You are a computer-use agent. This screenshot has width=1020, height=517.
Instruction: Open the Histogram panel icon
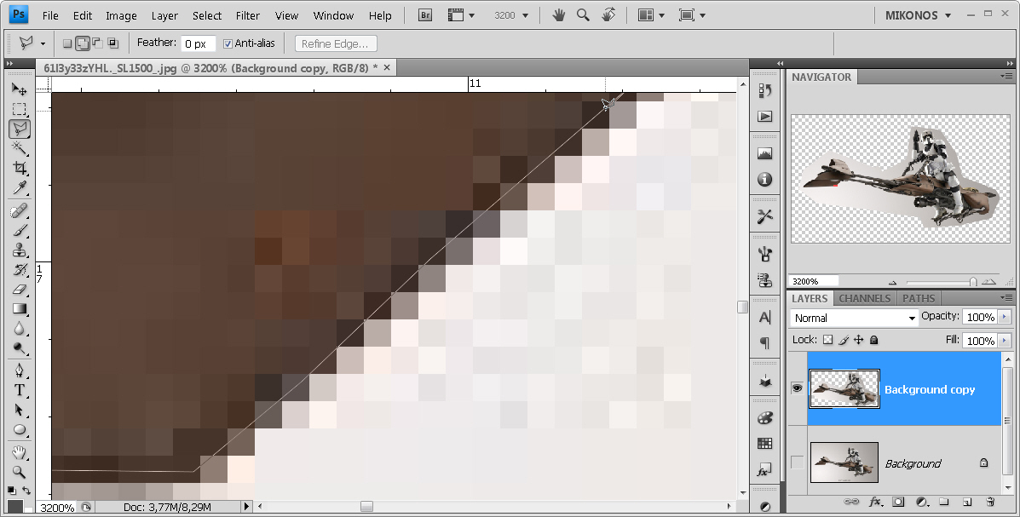tap(765, 153)
